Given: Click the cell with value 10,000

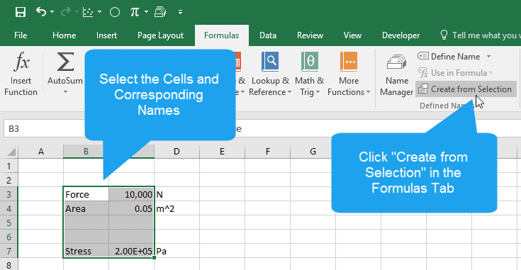Looking at the screenshot, I should (x=131, y=194).
